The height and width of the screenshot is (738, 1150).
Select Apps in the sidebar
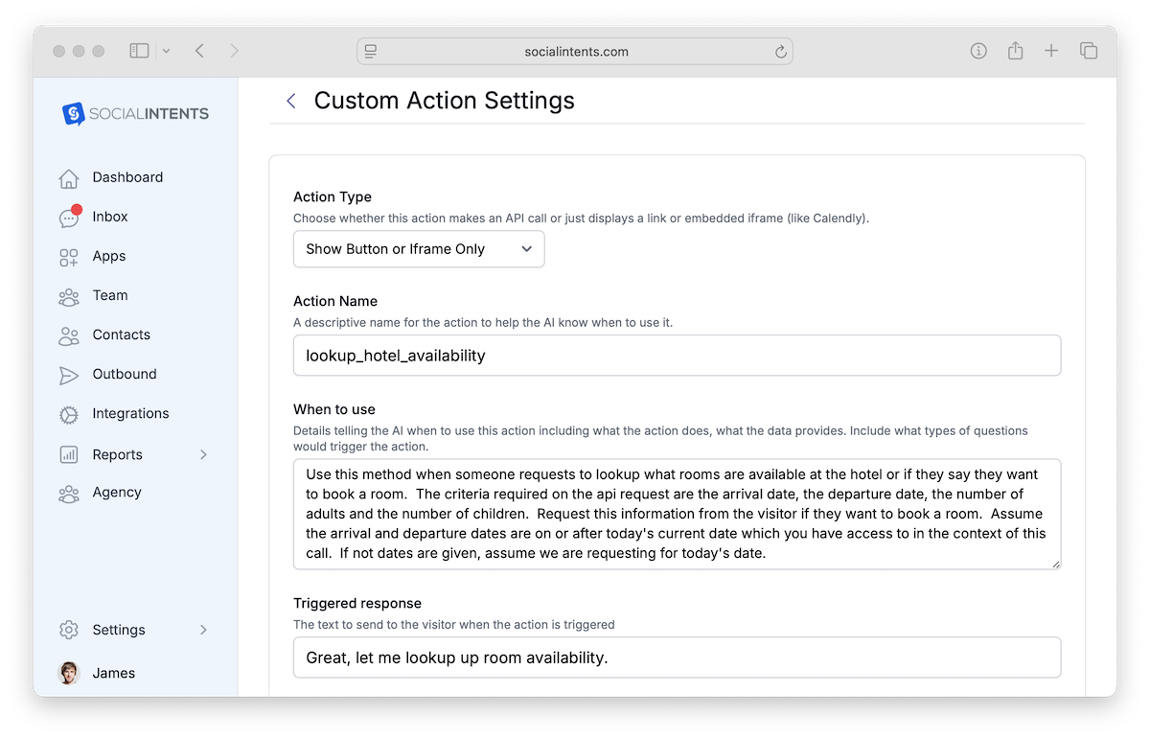click(x=108, y=256)
